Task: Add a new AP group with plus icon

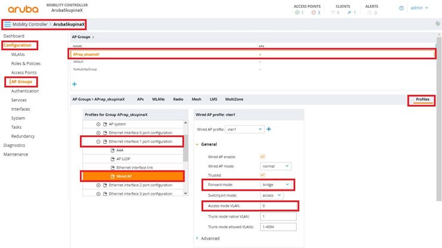Action: [75, 84]
